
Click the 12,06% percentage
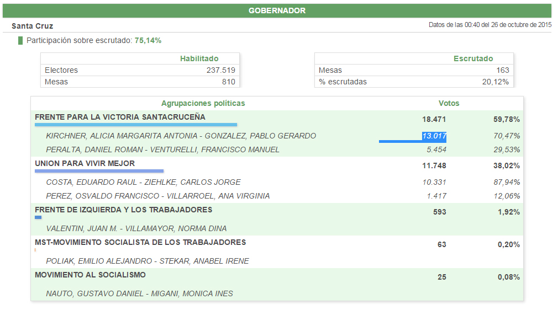507,196
